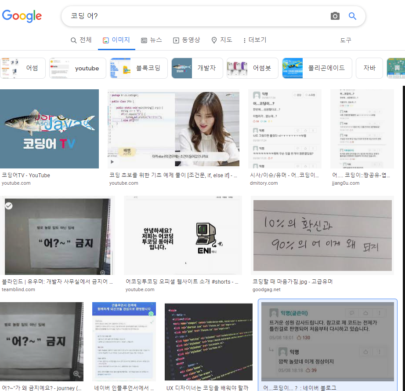Click the play icon on coding tutorial thumbnail
Screen dimensions: 405x391
coord(112,162)
